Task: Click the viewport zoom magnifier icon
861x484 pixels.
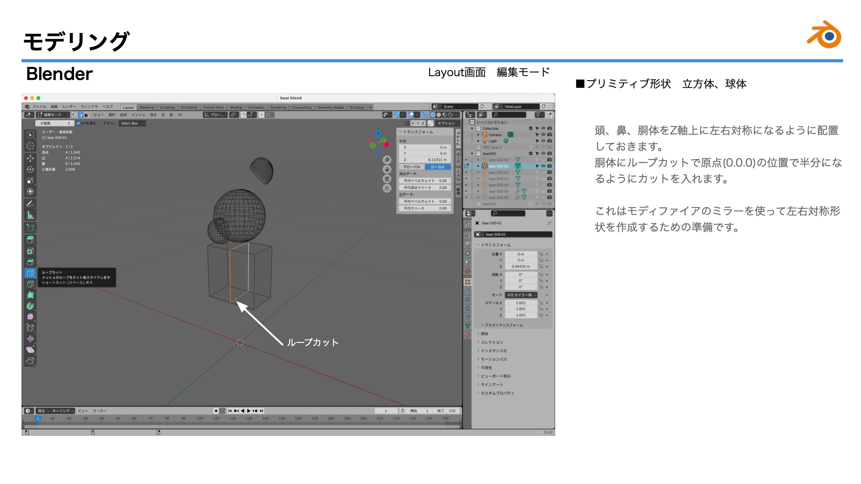Action: [x=387, y=160]
